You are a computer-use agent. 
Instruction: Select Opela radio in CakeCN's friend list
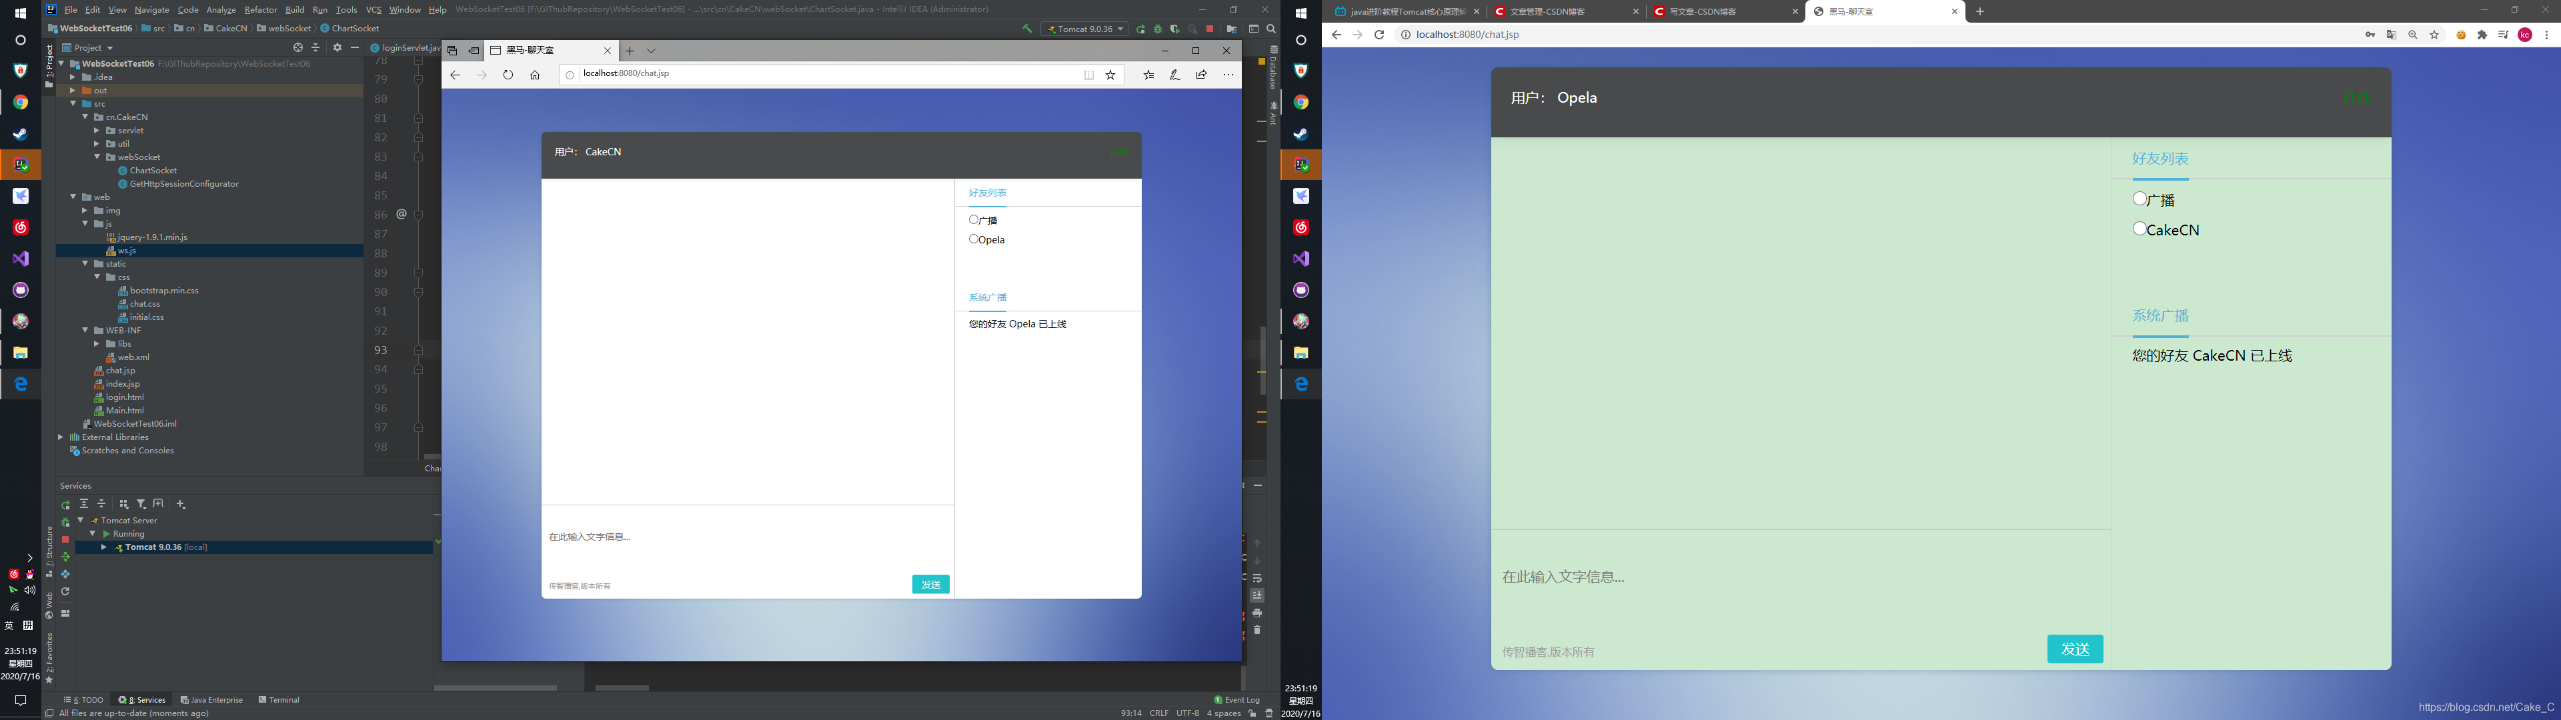point(973,239)
